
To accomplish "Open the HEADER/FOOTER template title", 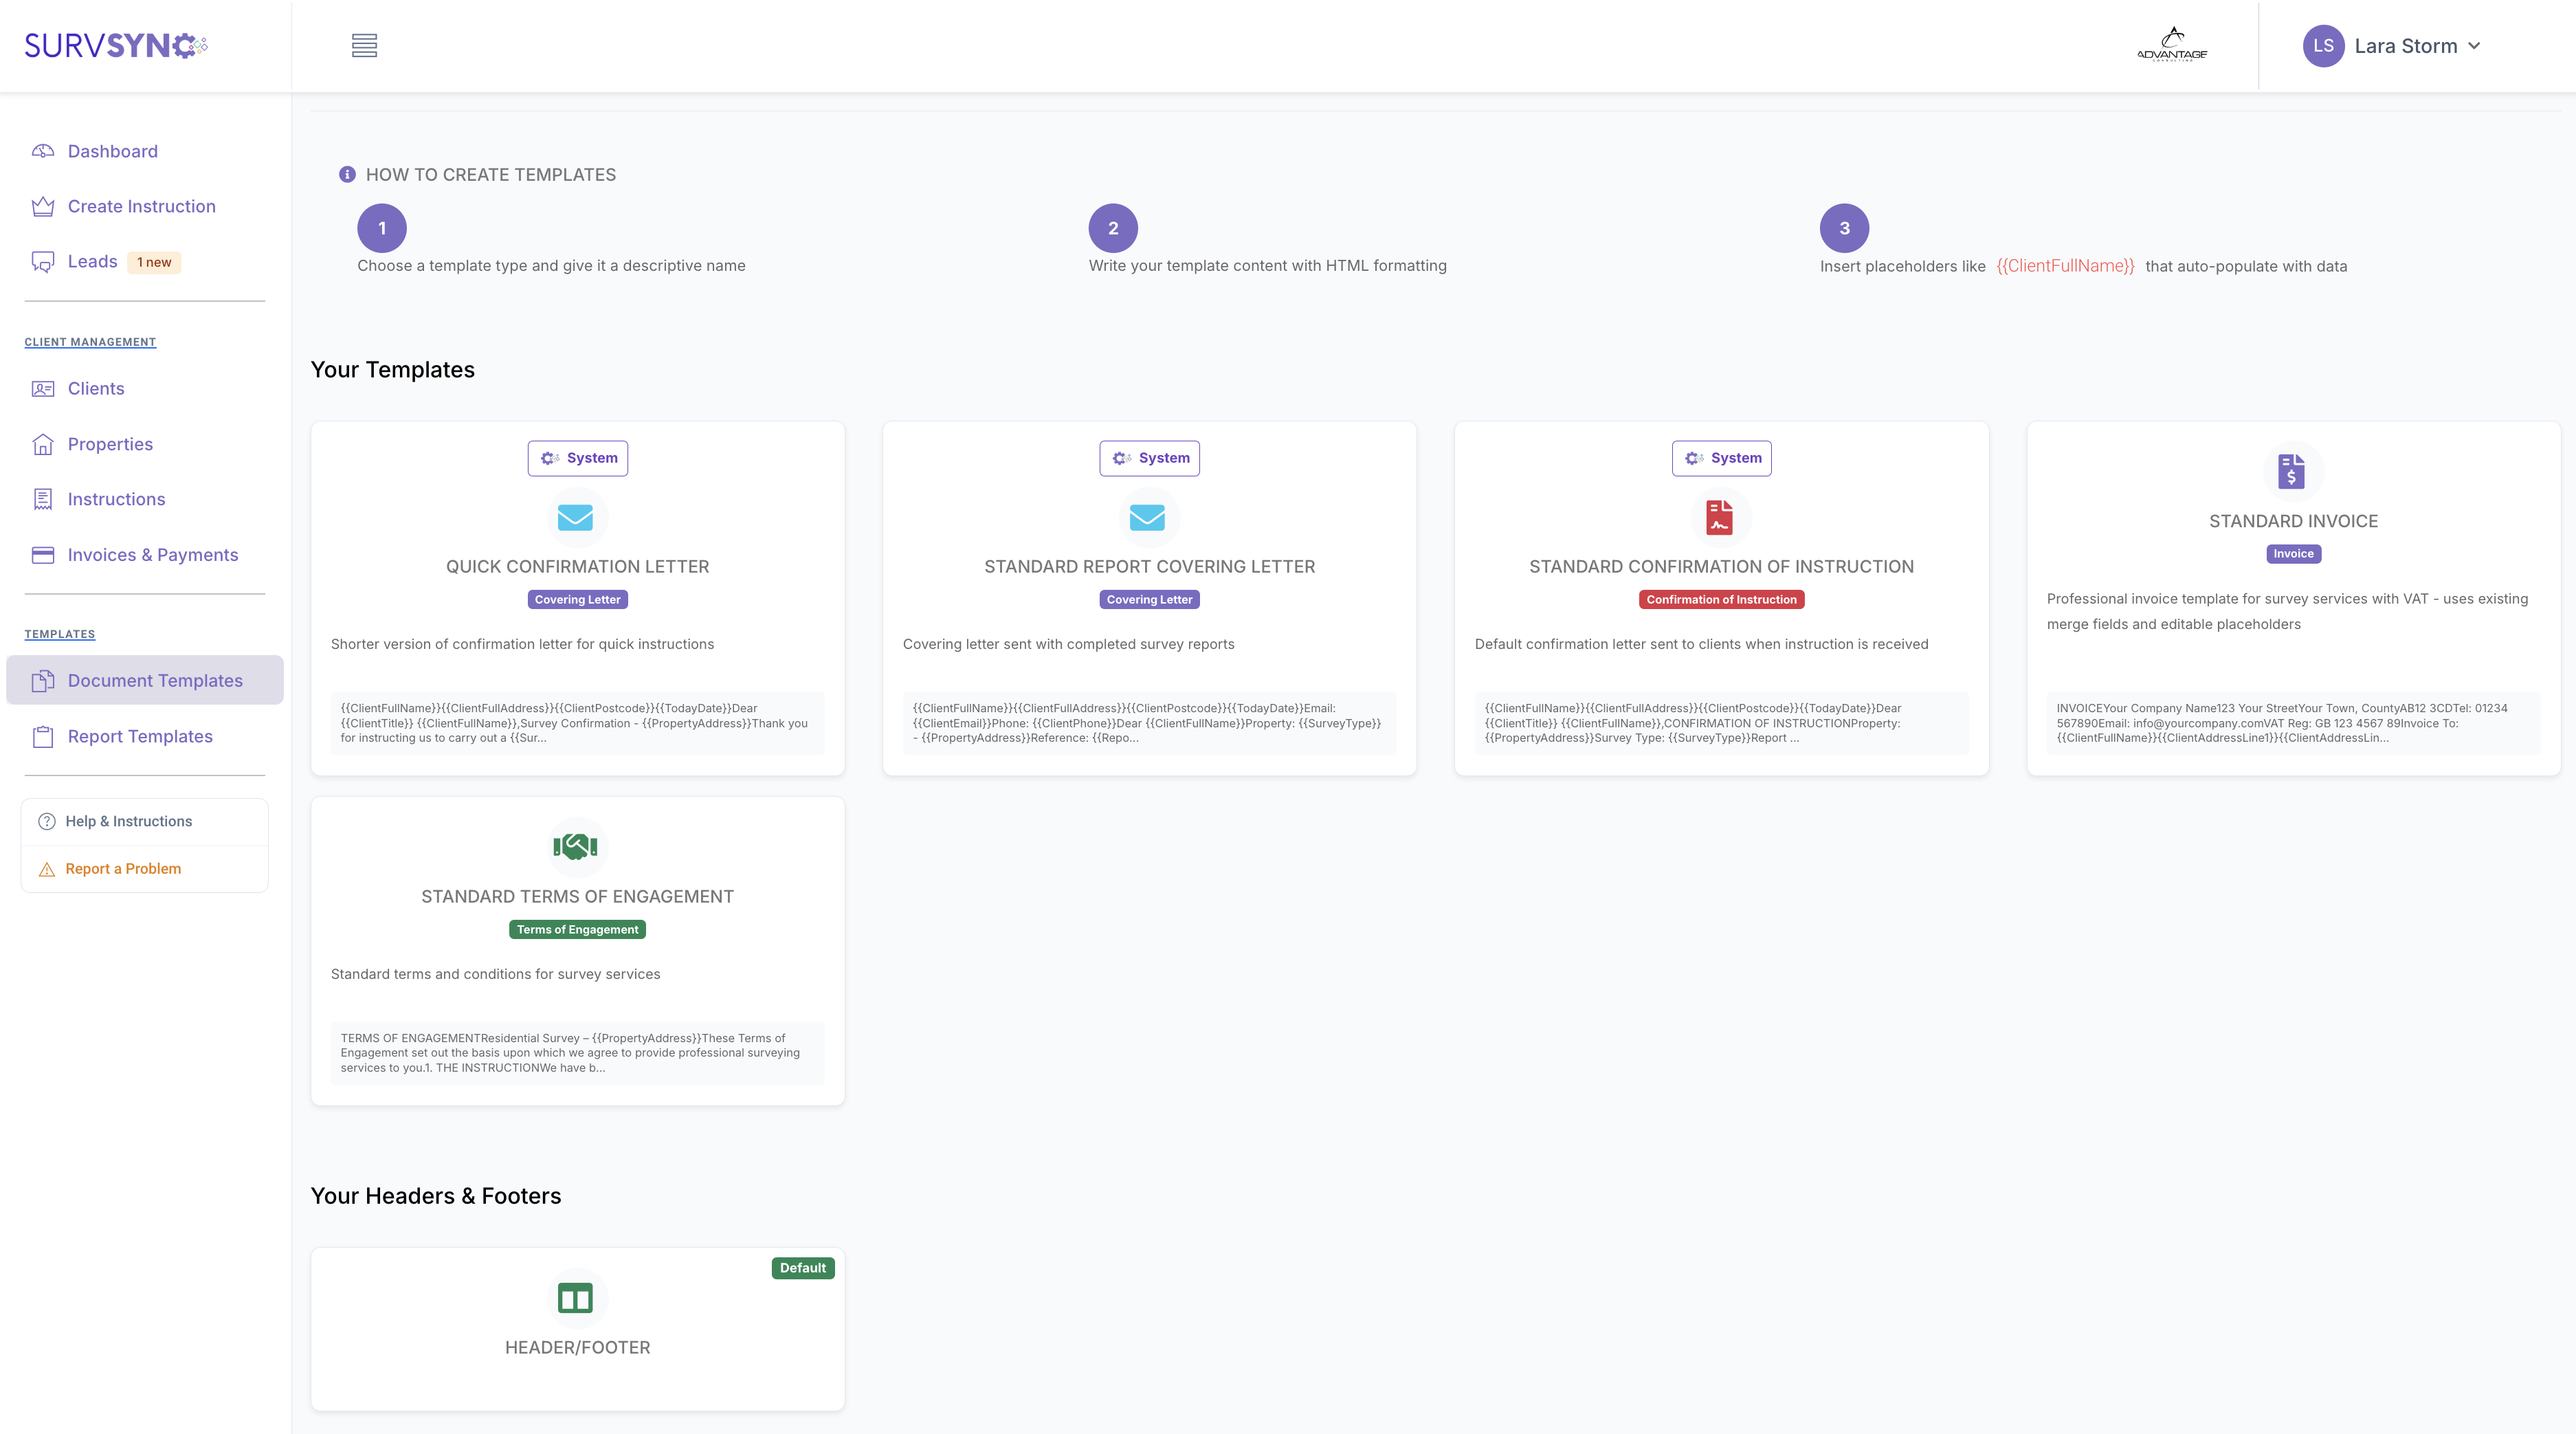I will tap(577, 1348).
